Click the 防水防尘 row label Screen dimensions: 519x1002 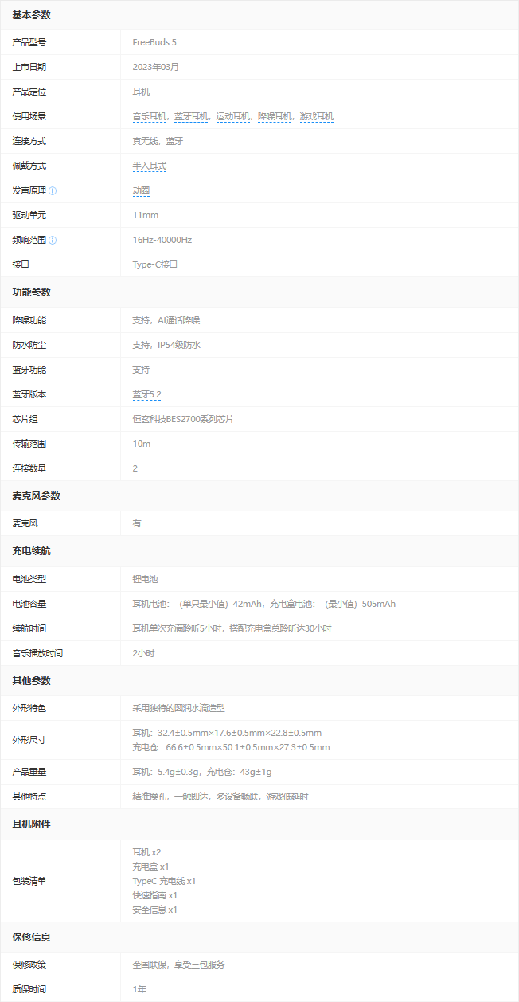29,345
